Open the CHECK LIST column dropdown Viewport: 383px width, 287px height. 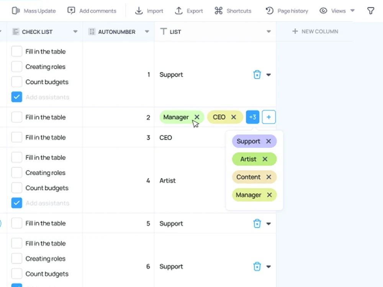75,32
